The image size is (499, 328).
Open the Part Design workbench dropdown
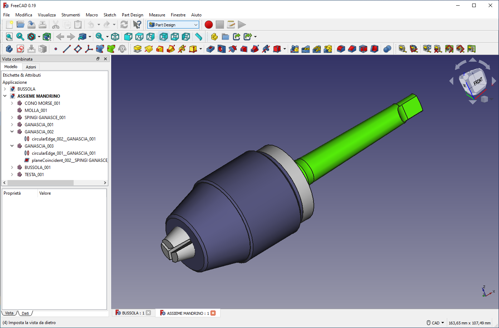pyautogui.click(x=173, y=25)
